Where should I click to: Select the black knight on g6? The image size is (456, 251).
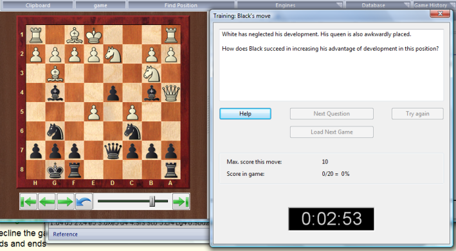pos(55,131)
